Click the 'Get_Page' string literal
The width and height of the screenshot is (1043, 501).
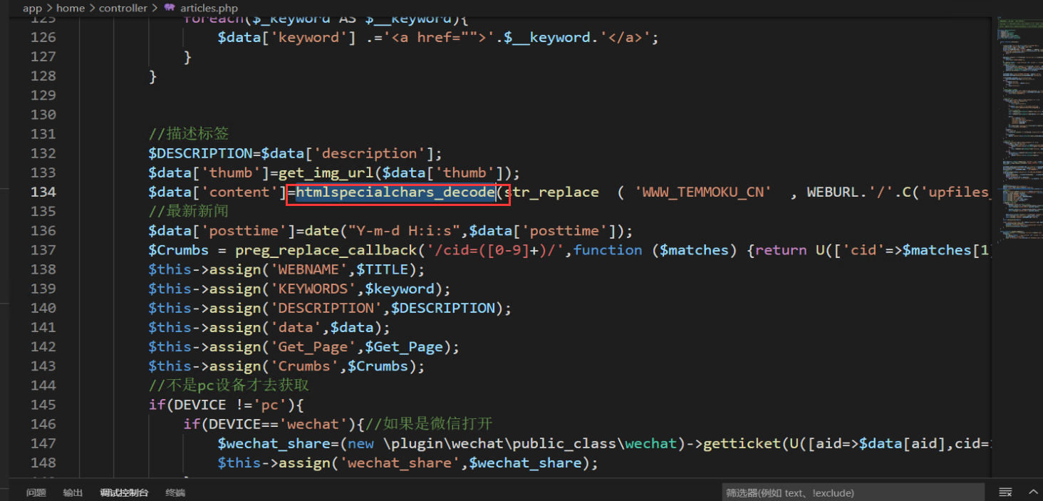313,347
